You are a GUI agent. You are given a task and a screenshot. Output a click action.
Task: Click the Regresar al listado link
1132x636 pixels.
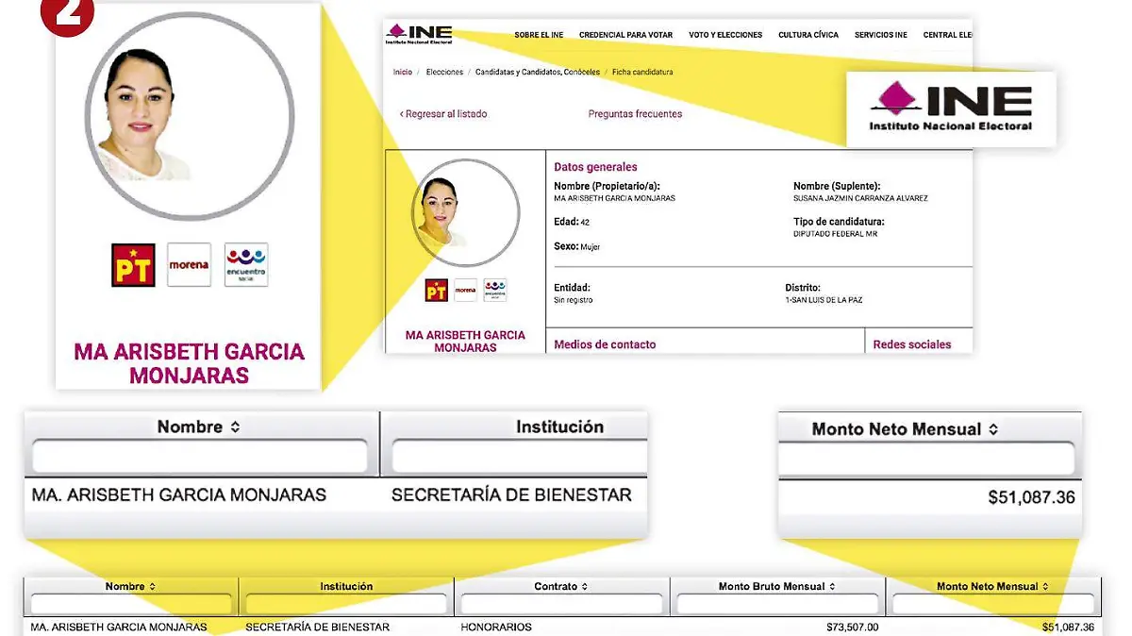(443, 114)
